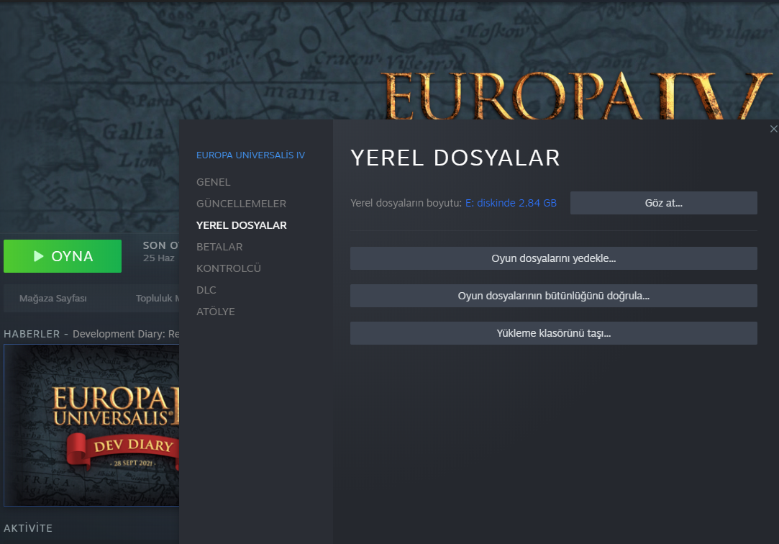Open the Dev Diary news thumbnail

91,425
